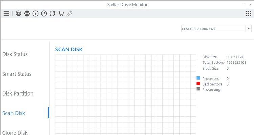Click the key activation icon
Image resolution: width=255 pixels, height=135 pixels.
click(x=69, y=13)
